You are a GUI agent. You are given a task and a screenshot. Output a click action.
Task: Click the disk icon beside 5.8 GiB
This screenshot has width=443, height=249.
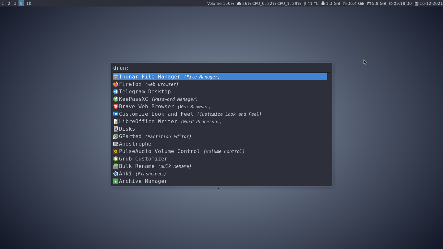coord(369,4)
